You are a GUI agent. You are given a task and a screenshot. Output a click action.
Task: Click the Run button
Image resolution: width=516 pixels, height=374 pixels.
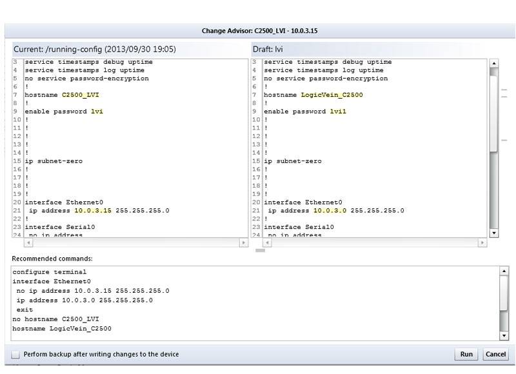pyautogui.click(x=466, y=354)
